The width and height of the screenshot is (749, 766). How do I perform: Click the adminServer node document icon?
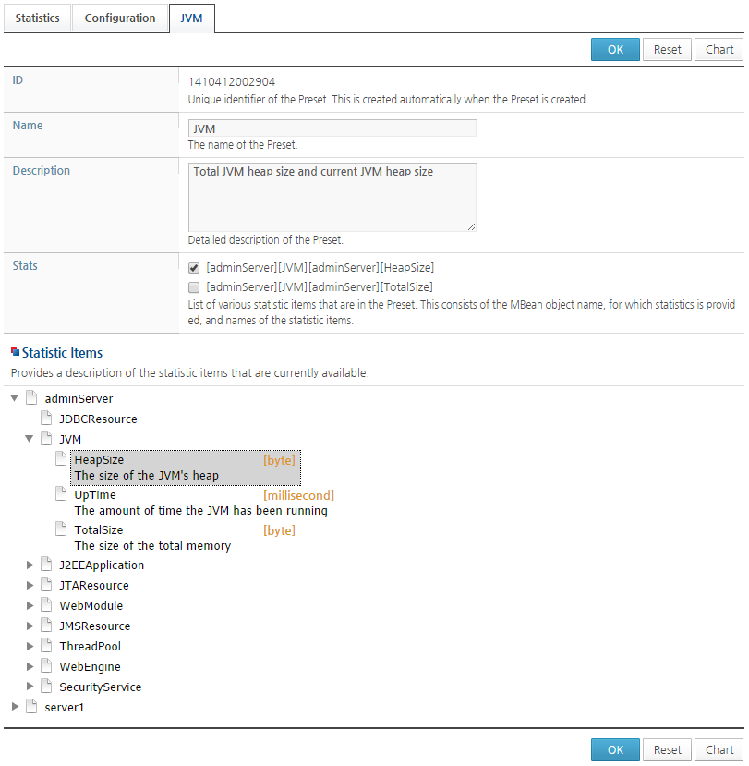tap(31, 398)
